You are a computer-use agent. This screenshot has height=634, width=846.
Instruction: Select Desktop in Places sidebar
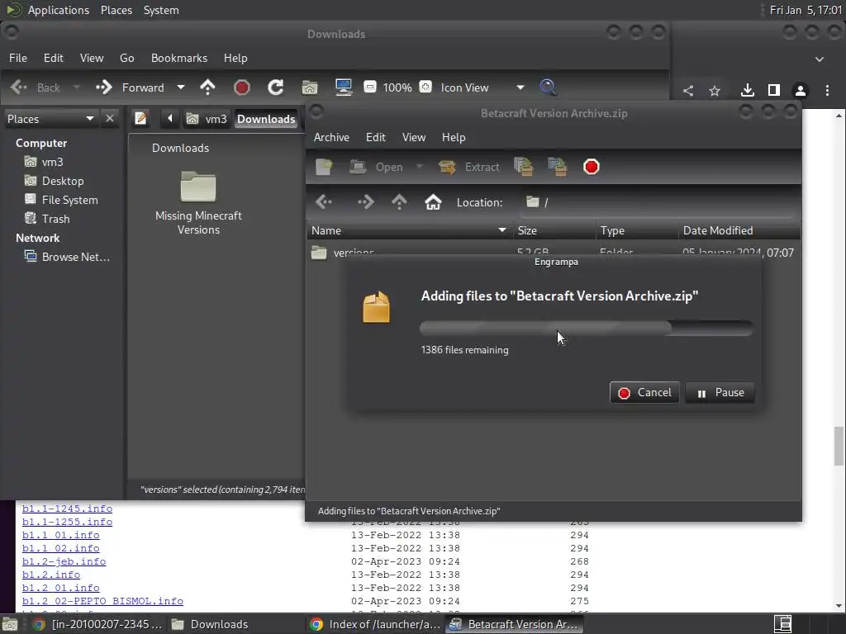click(x=54, y=181)
